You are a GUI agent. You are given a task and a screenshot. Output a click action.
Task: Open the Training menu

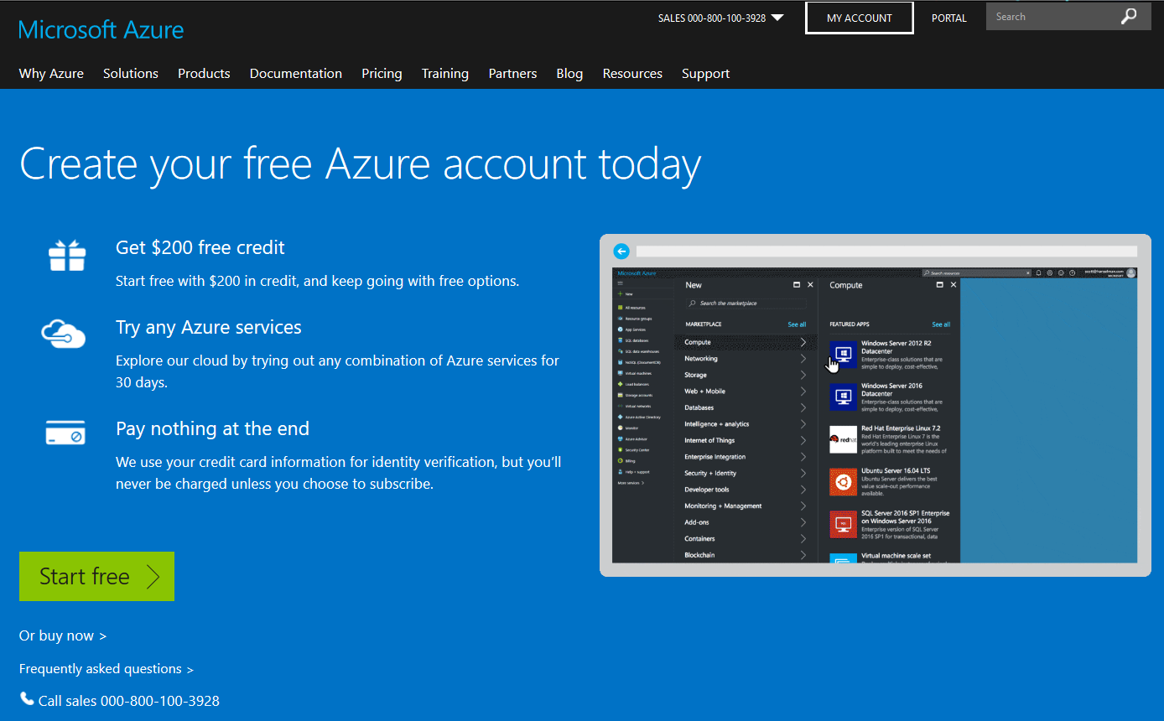(445, 74)
